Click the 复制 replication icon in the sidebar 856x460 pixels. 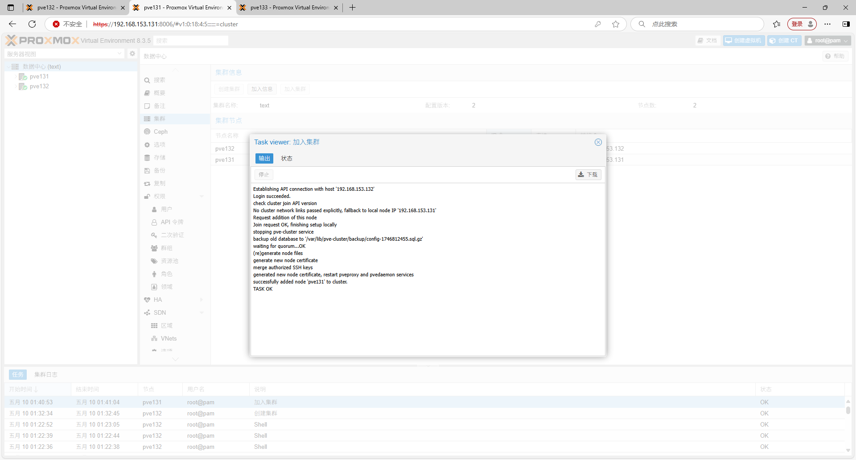(x=147, y=184)
